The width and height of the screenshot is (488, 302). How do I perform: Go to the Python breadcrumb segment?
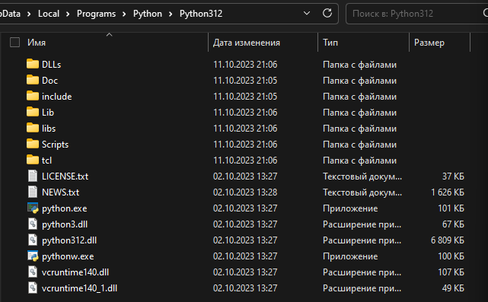[148, 14]
